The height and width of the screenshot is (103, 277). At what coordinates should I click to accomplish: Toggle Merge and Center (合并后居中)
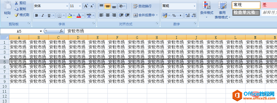tap(144, 15)
